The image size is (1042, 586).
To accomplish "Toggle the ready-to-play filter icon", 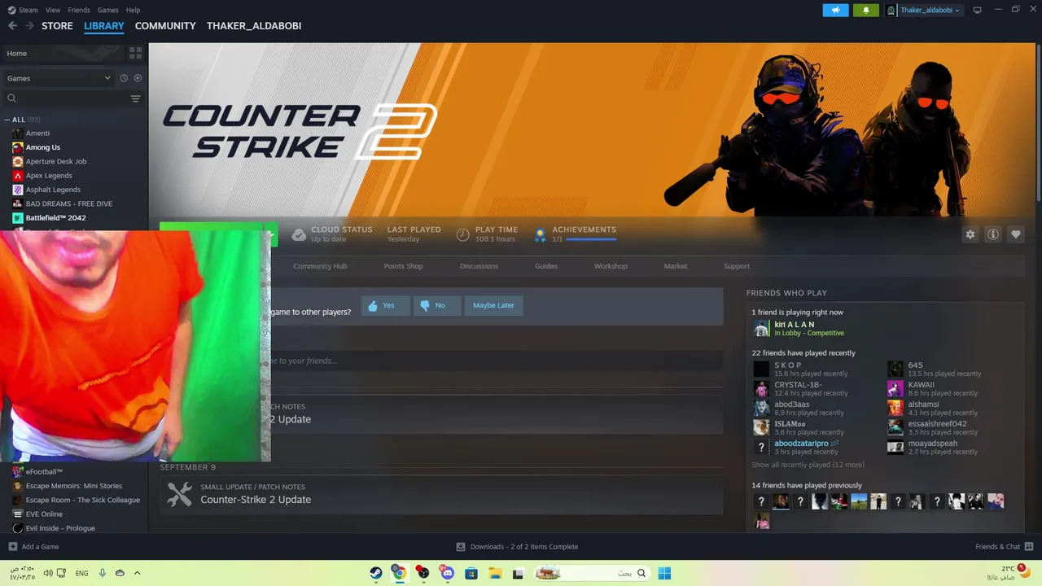I will click(x=138, y=78).
